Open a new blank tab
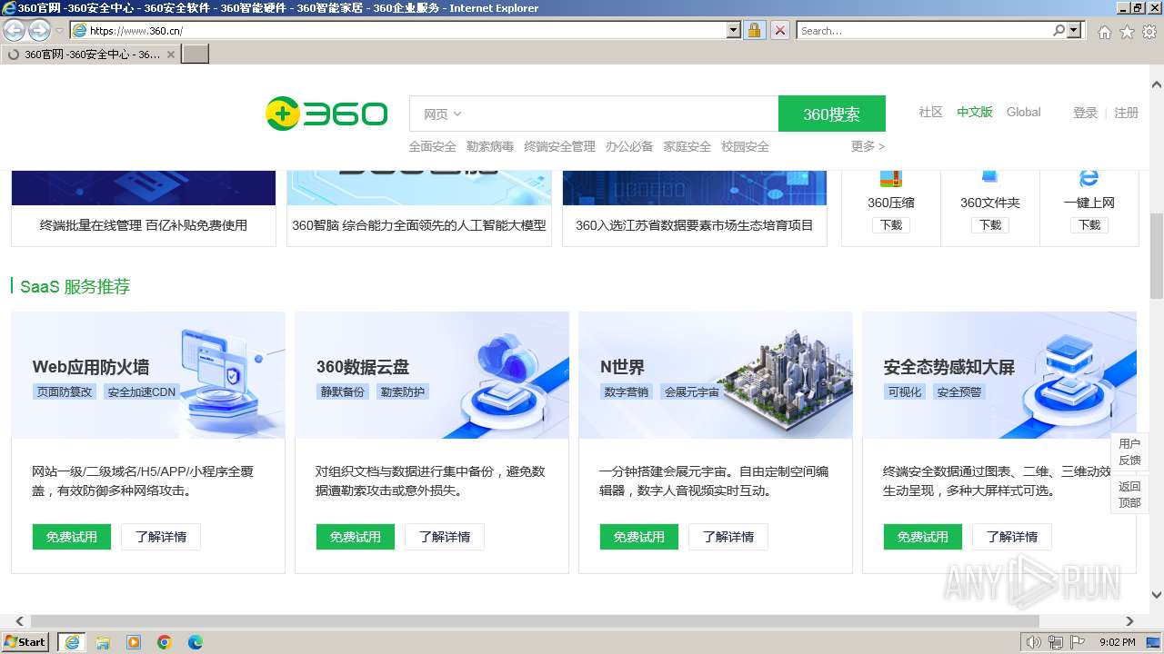 tap(196, 54)
